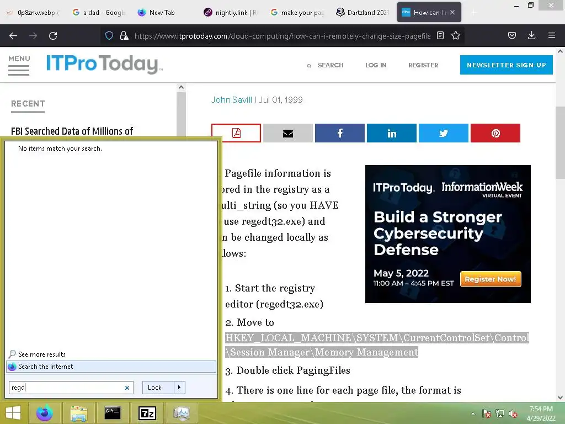Go forward using the browser forward arrow

[33, 36]
